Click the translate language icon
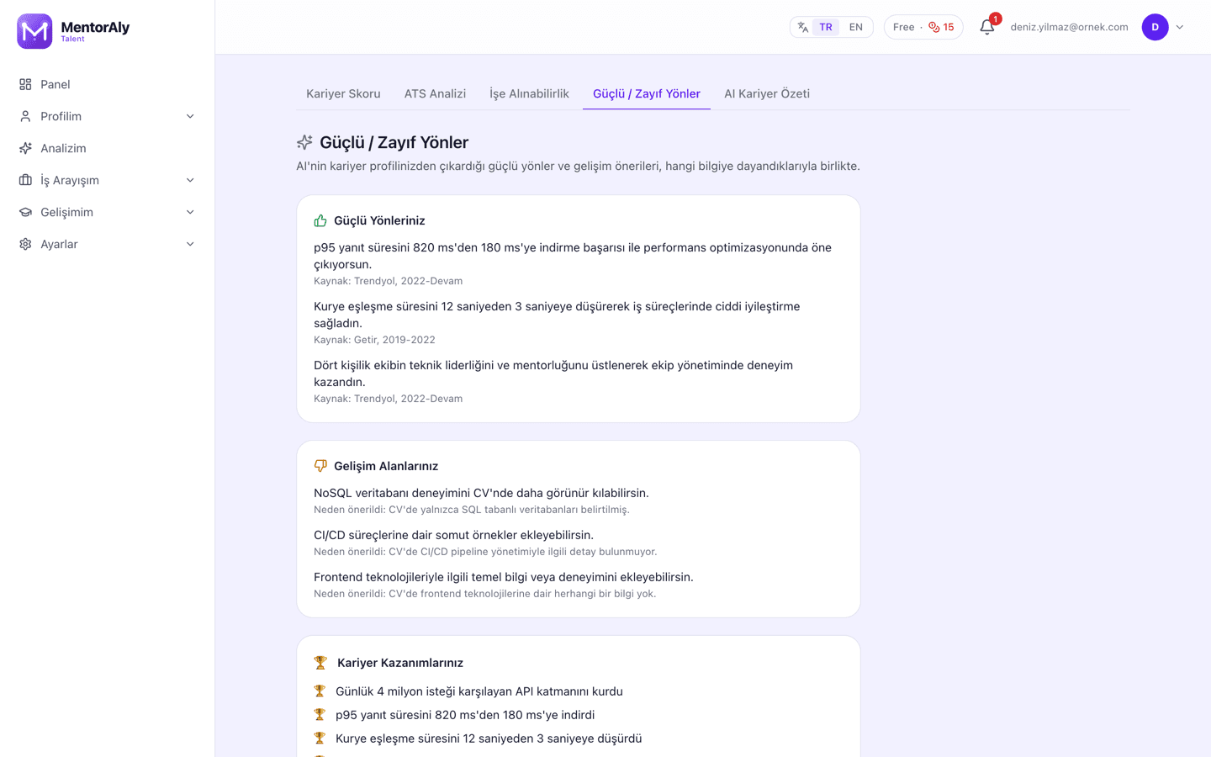Screen dimensions: 1211x757 803,27
